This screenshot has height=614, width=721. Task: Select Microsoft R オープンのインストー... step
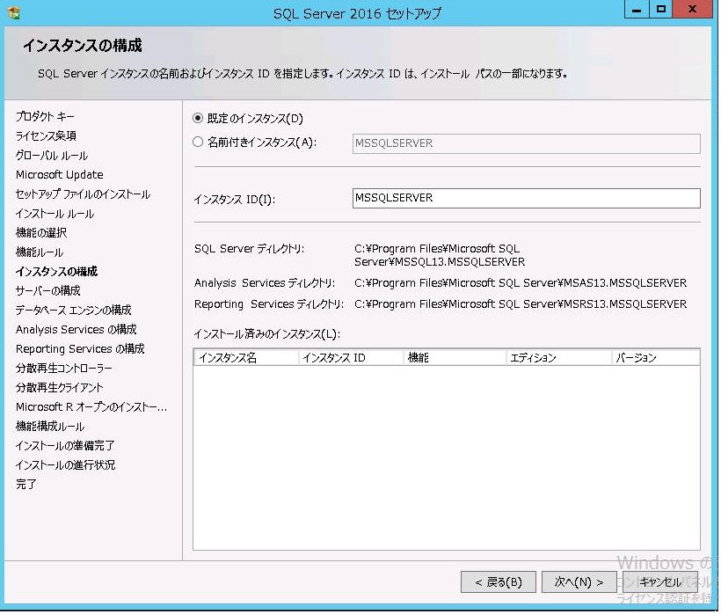pyautogui.click(x=91, y=407)
